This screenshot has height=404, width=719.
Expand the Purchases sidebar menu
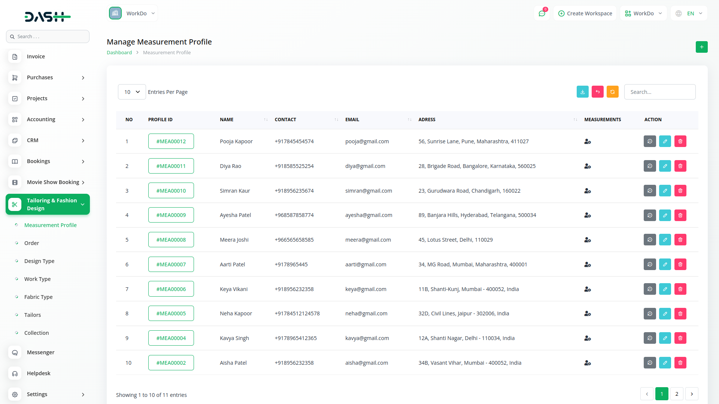pos(48,77)
